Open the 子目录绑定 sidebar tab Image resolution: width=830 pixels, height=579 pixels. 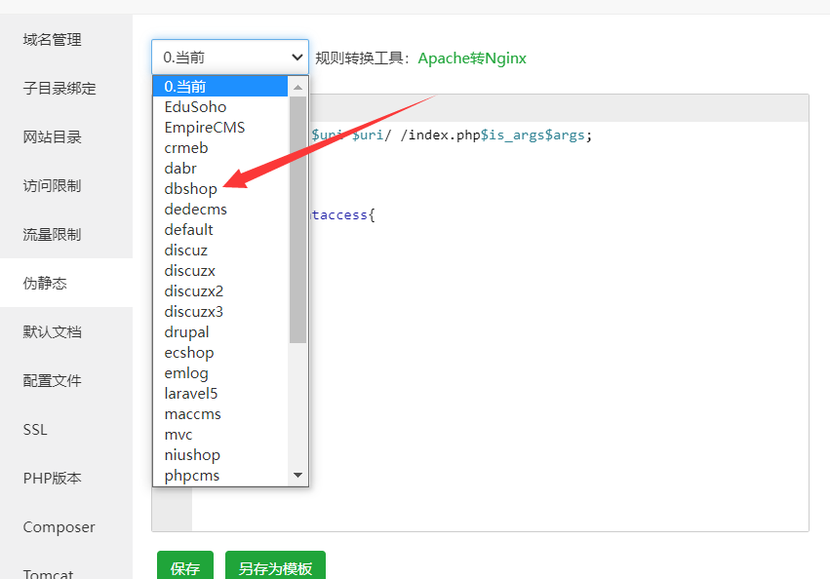(x=59, y=89)
